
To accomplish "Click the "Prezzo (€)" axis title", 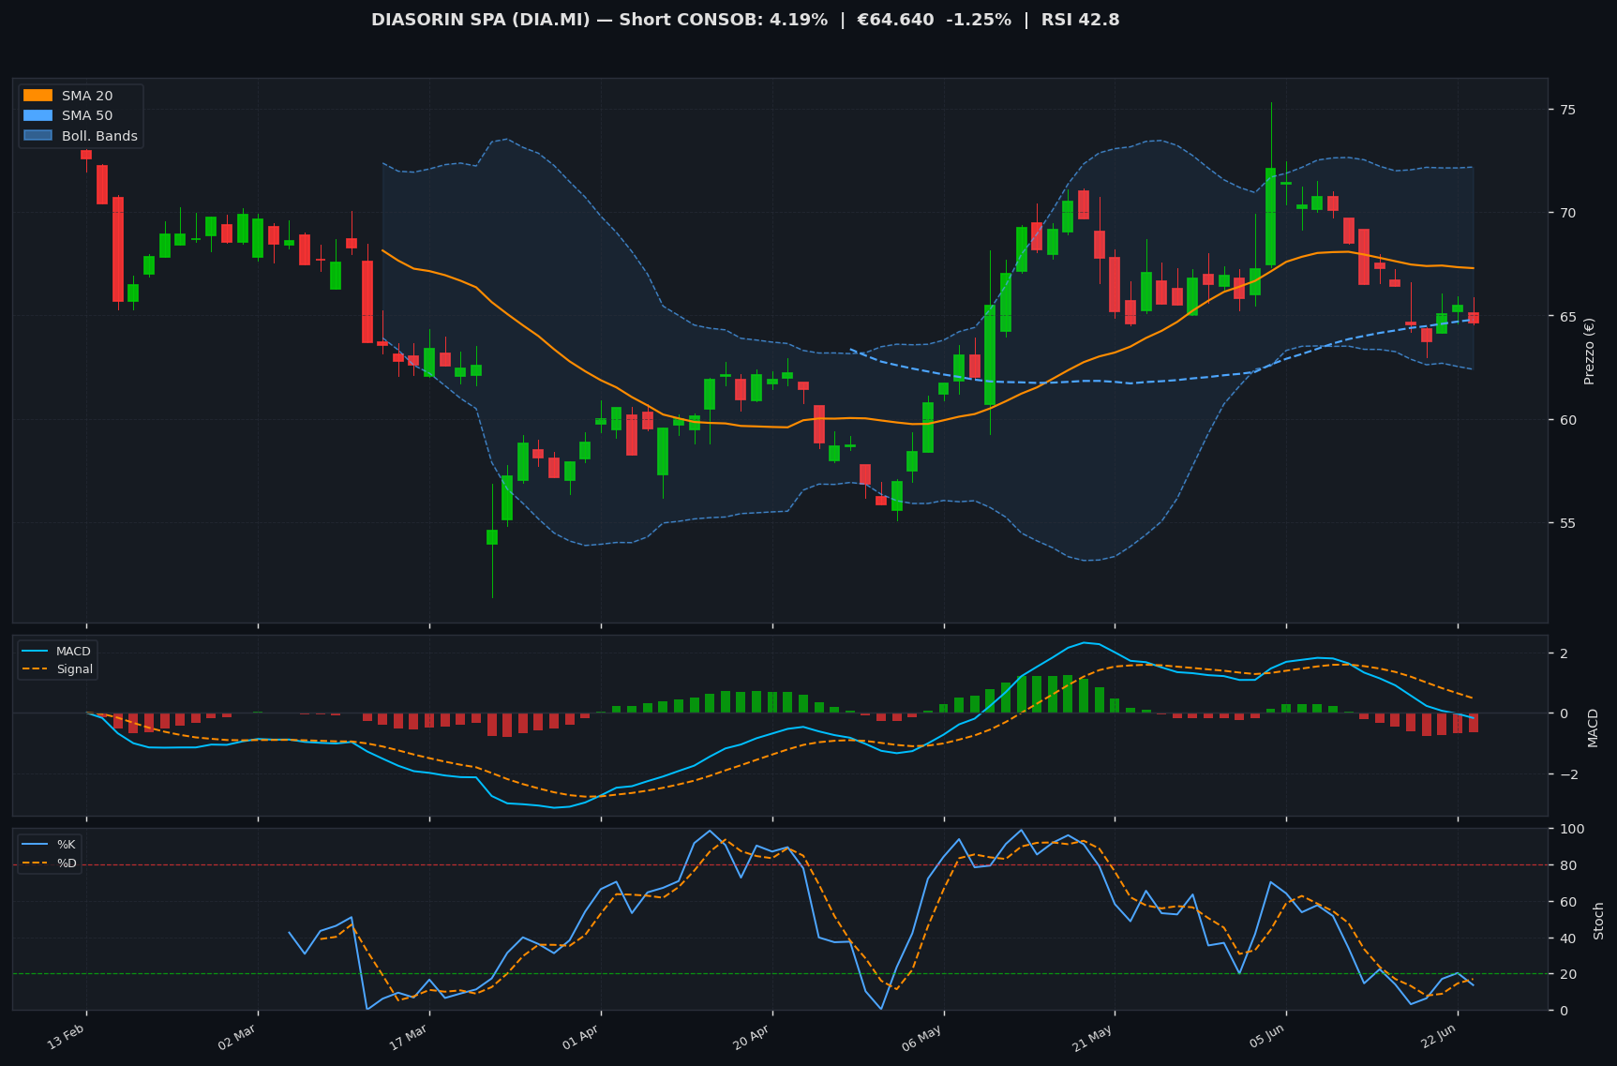I will pyautogui.click(x=1589, y=351).
